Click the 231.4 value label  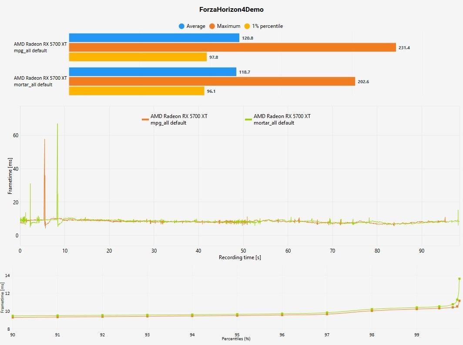(x=404, y=47)
